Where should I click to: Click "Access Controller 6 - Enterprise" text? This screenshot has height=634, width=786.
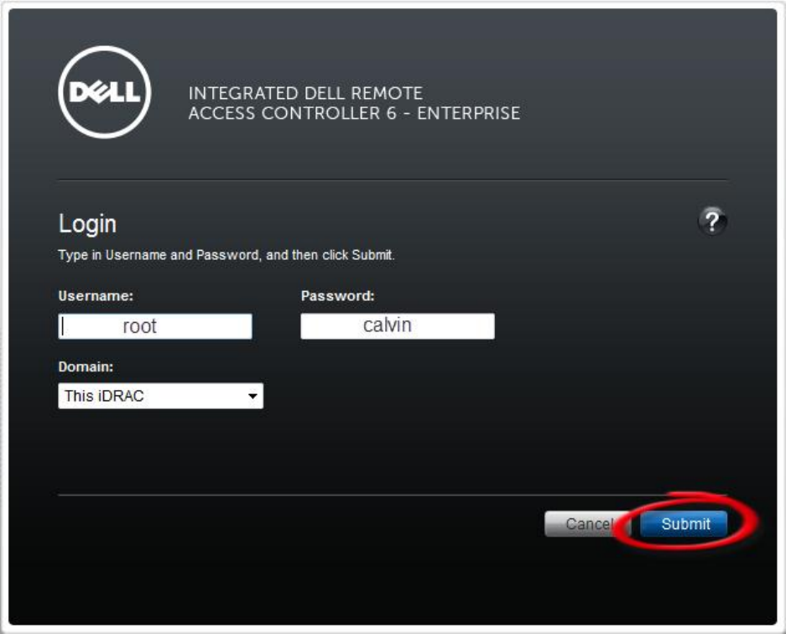click(354, 113)
